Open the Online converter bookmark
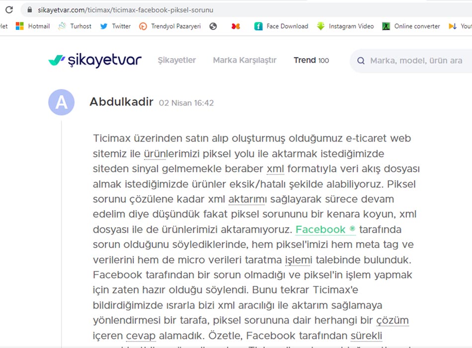Image resolution: width=472 pixels, height=348 pixels. point(411,26)
